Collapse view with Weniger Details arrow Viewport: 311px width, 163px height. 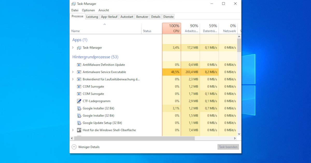coord(74,147)
